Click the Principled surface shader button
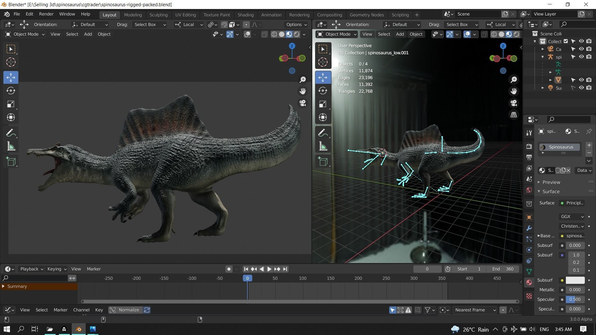The image size is (596, 335). (571, 203)
